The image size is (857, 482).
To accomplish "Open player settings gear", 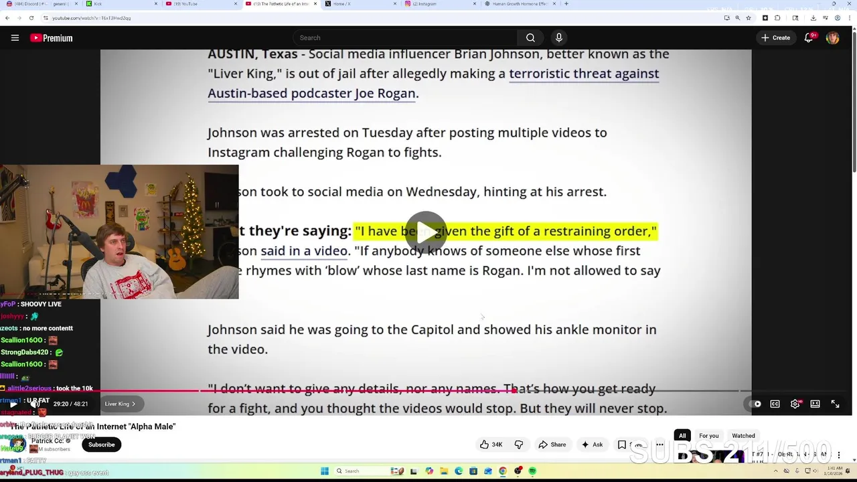I will 795,404.
